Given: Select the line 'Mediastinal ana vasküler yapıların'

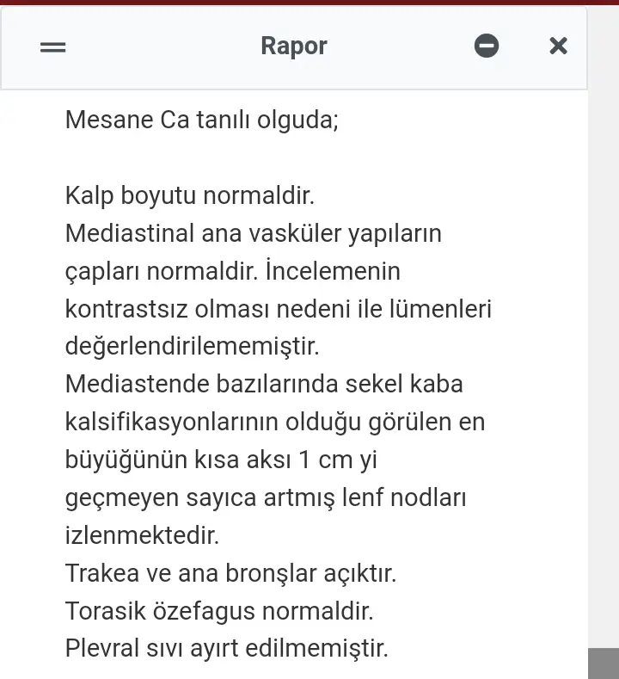Looking at the screenshot, I should pyautogui.click(x=253, y=233).
